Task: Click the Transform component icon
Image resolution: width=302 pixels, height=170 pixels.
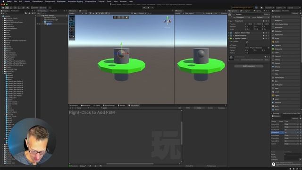Action: [x=231, y=21]
